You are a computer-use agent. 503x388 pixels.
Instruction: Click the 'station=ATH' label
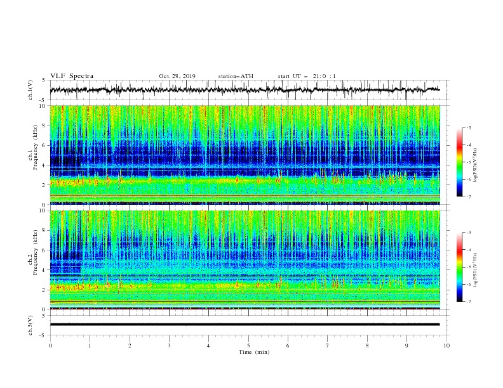click(x=236, y=76)
